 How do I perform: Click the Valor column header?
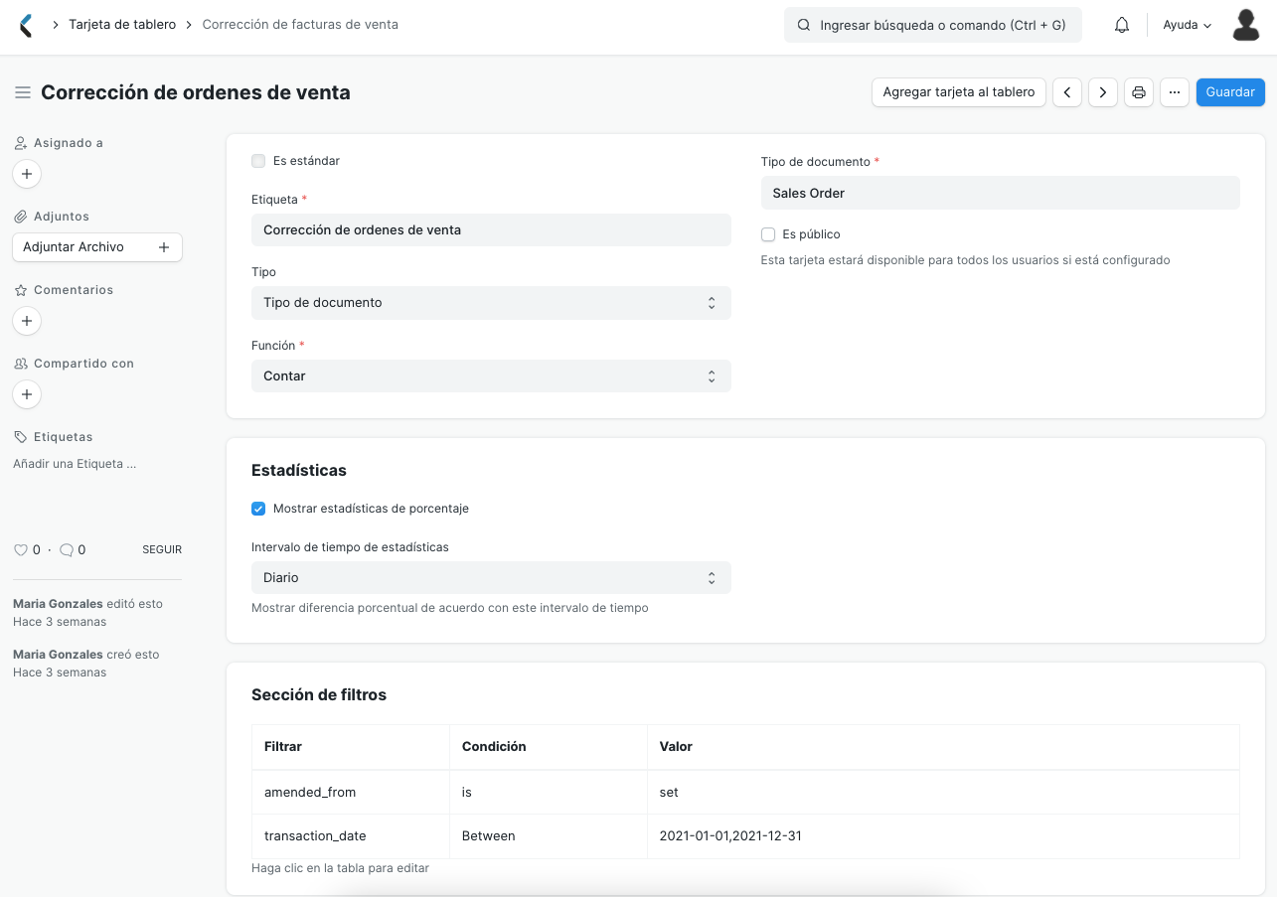coord(943,747)
